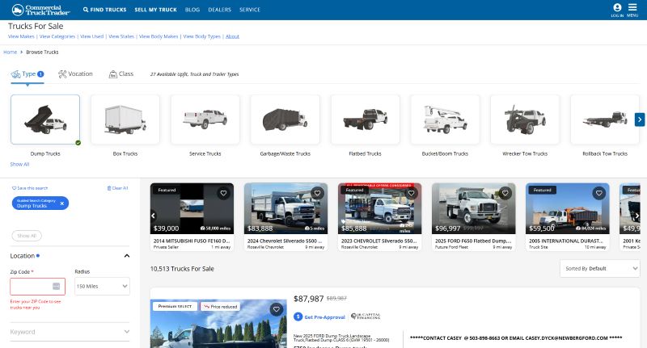Click Get Pre-Approval link
The width and height of the screenshot is (647, 348).
[x=319, y=317]
